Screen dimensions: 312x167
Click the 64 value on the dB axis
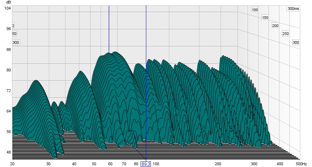click(x=8, y=111)
